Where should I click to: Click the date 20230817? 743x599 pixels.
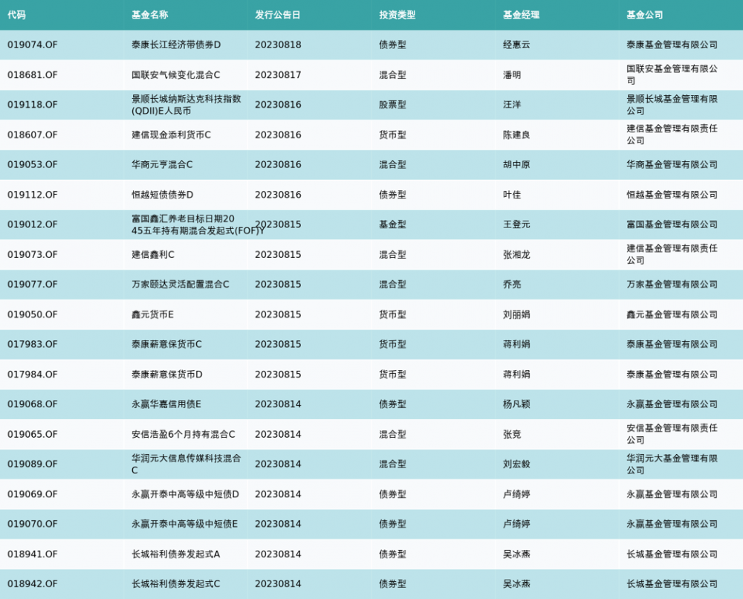(x=278, y=75)
